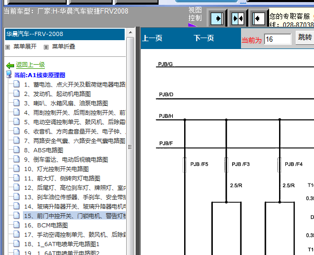
Task: Open 1、蓄电池、点火开关及载荷继电器电路
Action: 75,84
